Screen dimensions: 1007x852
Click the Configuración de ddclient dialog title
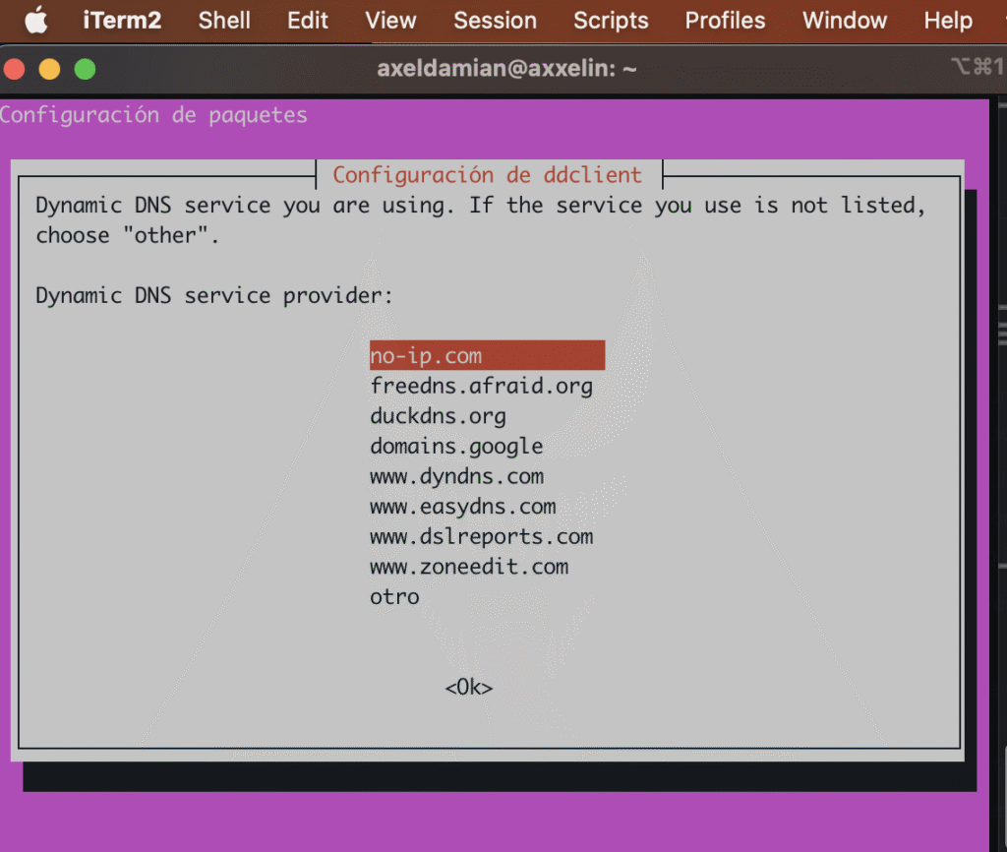click(488, 175)
